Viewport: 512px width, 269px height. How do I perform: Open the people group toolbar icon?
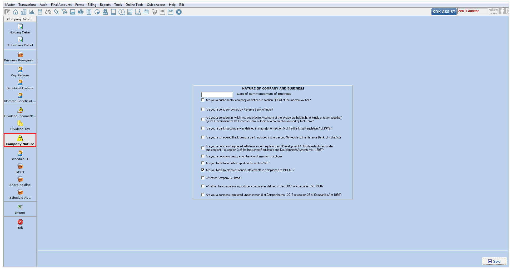tap(48, 12)
